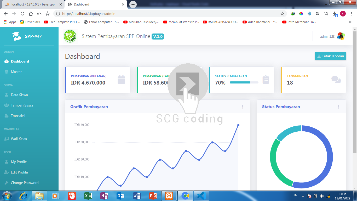
Task: Open Membuat Website bookmark
Action: 181,22
